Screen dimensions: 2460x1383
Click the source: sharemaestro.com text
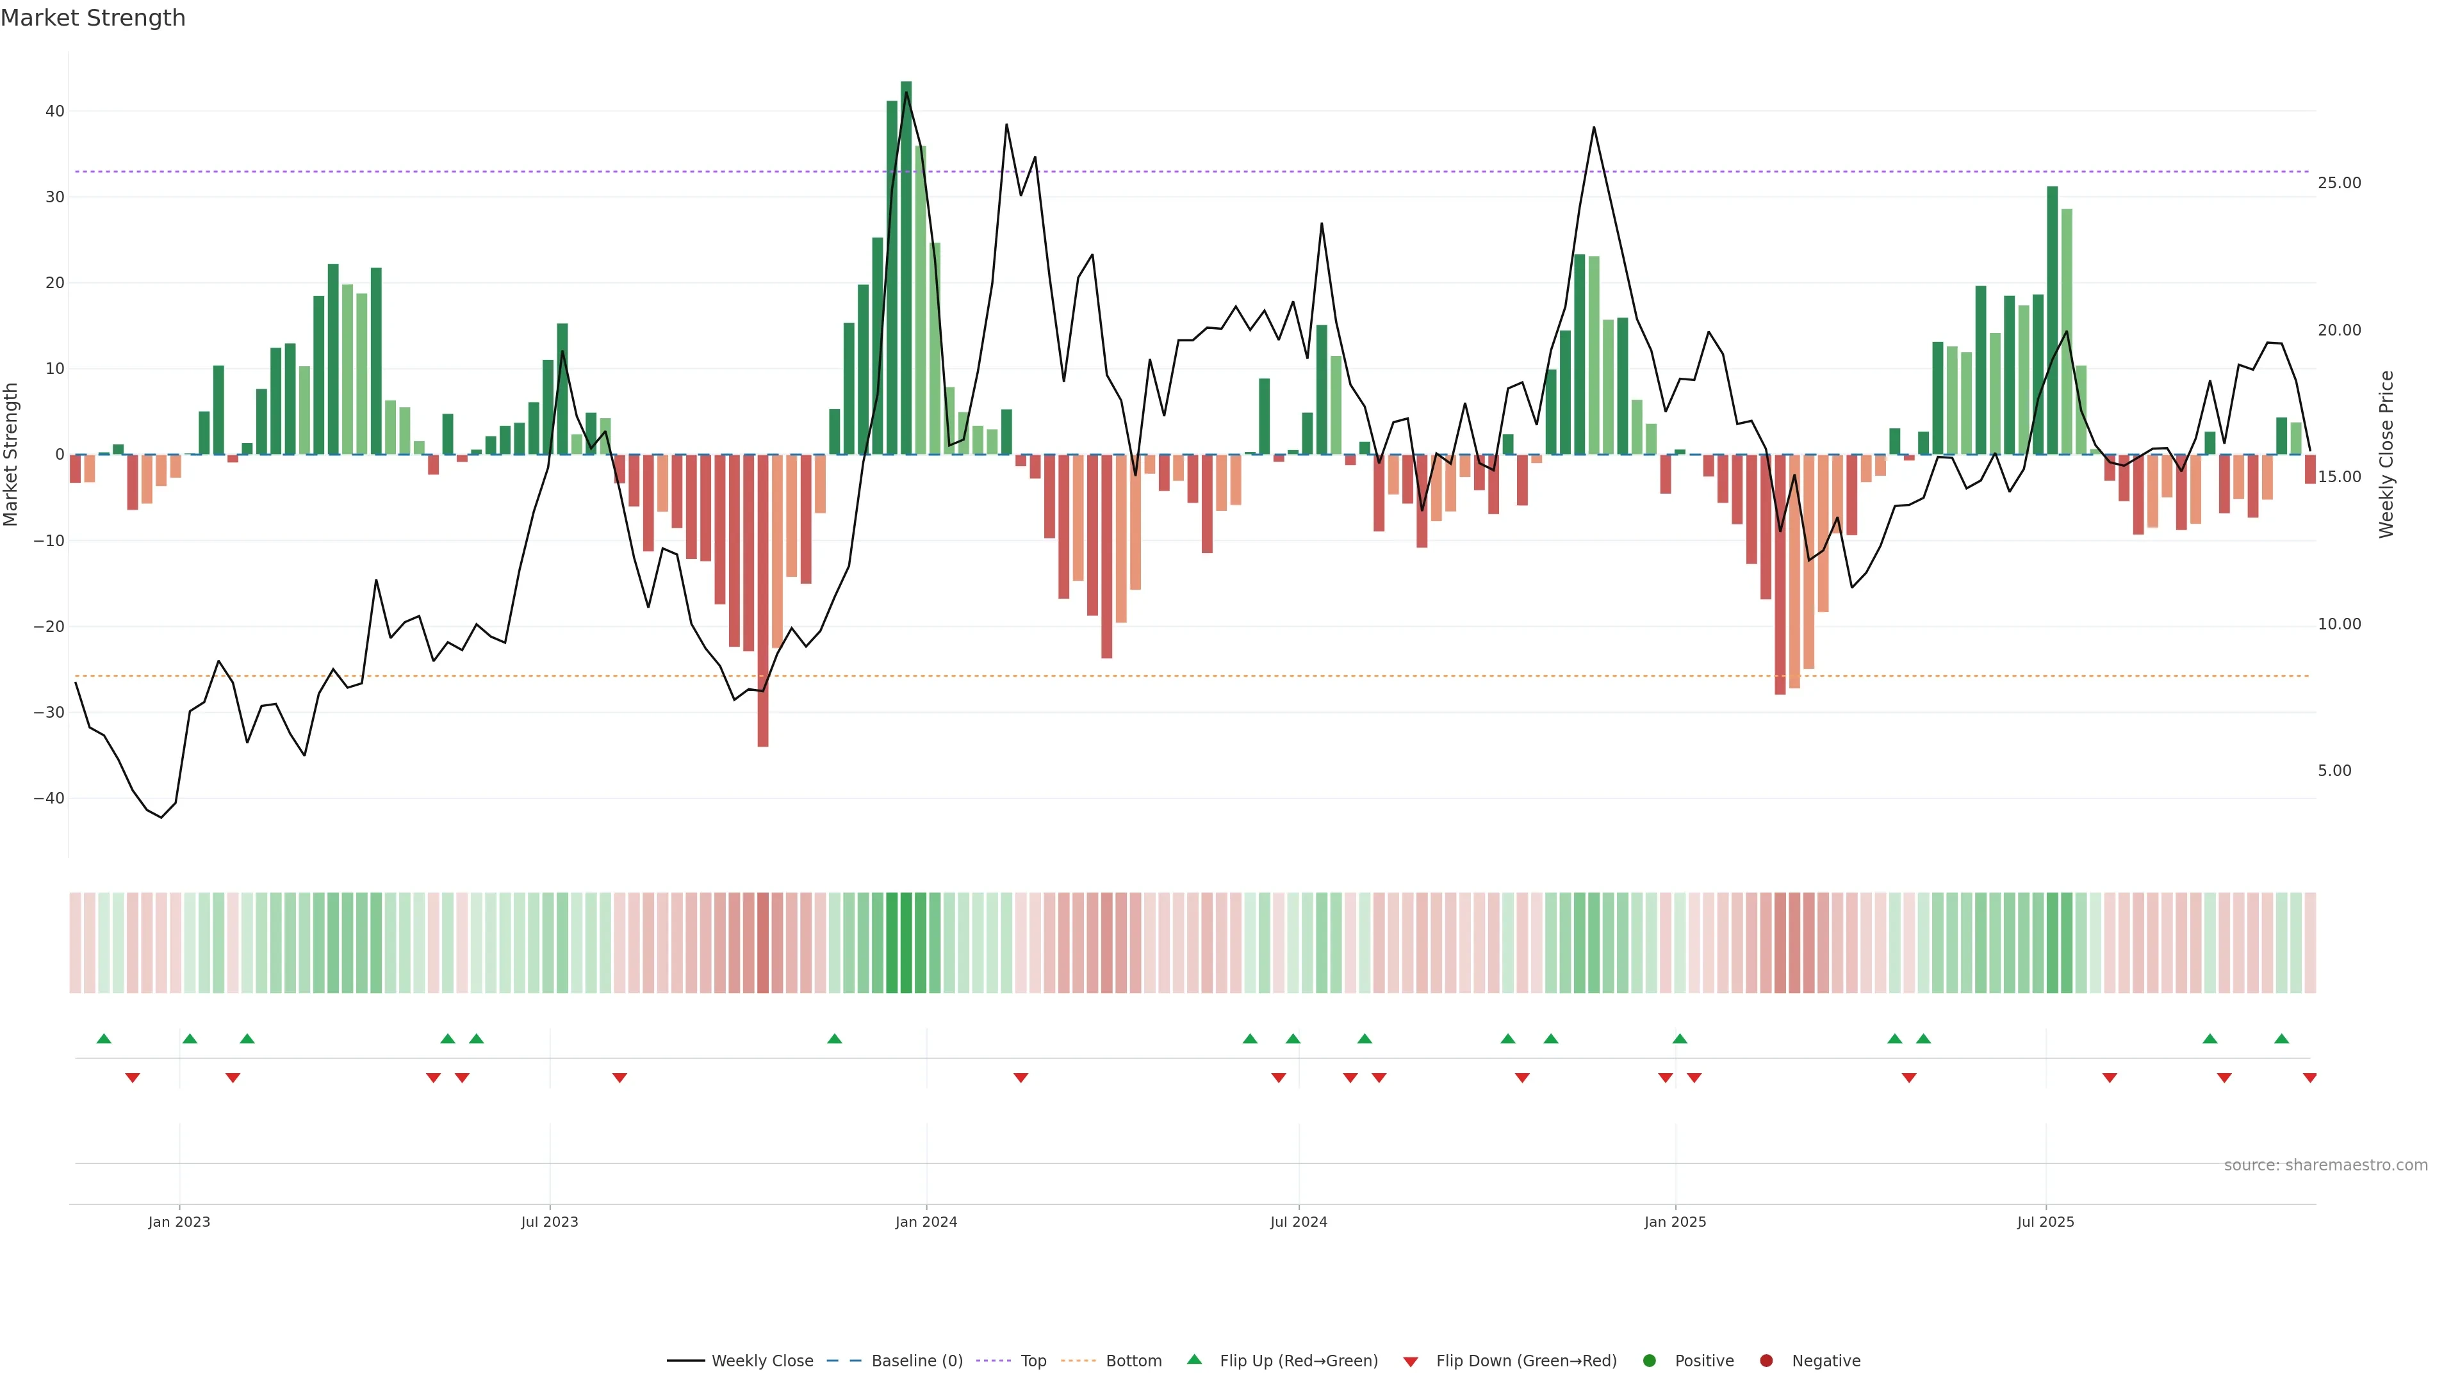(x=2325, y=1165)
